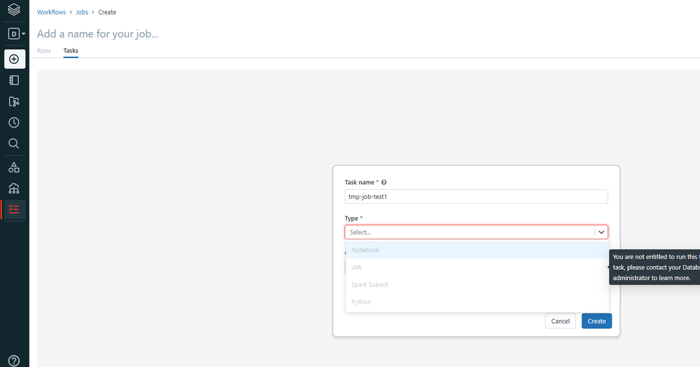Collapse the Type dropdown using its chevron
The width and height of the screenshot is (700, 367).
[601, 232]
